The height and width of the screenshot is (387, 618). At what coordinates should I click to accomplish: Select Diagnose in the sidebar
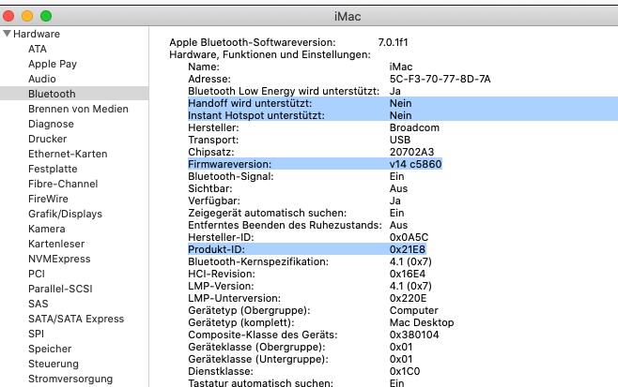point(51,124)
